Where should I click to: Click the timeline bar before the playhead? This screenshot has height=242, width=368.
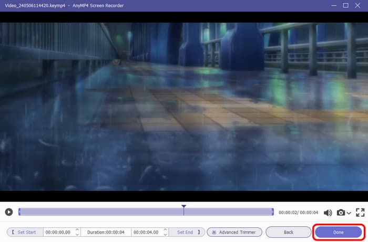pos(101,212)
